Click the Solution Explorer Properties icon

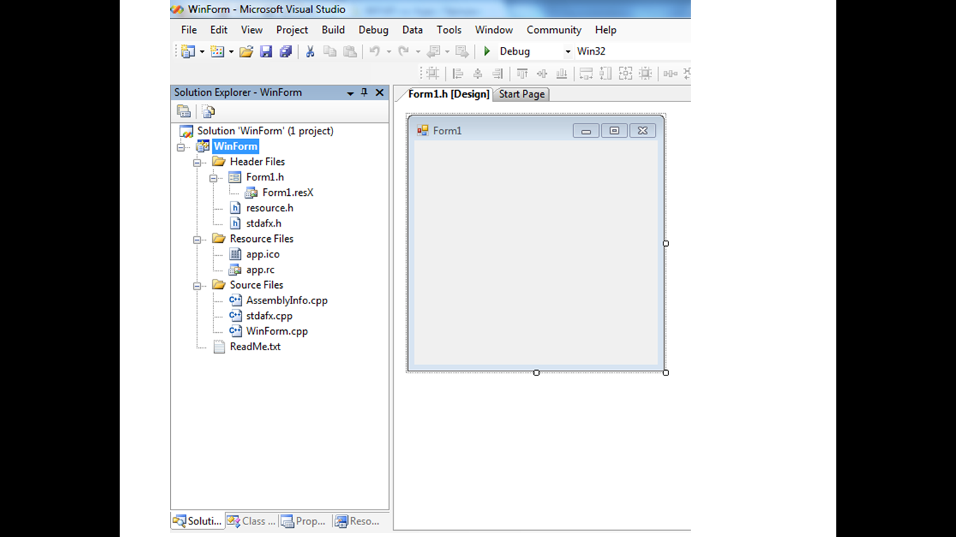click(x=183, y=111)
